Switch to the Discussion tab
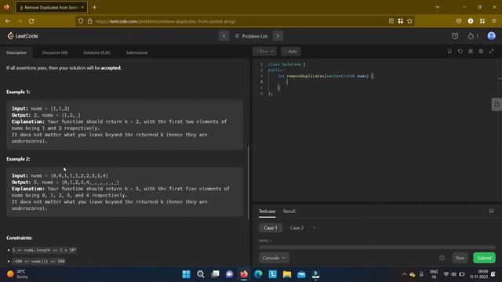The width and height of the screenshot is (502, 282). 55,52
